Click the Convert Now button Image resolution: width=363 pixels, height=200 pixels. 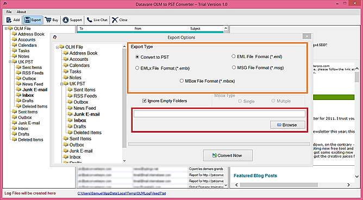[x=228, y=155]
